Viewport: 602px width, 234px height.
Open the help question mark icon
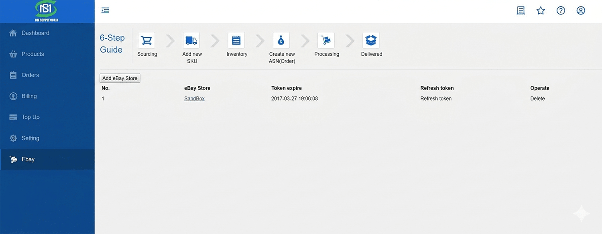click(x=561, y=10)
